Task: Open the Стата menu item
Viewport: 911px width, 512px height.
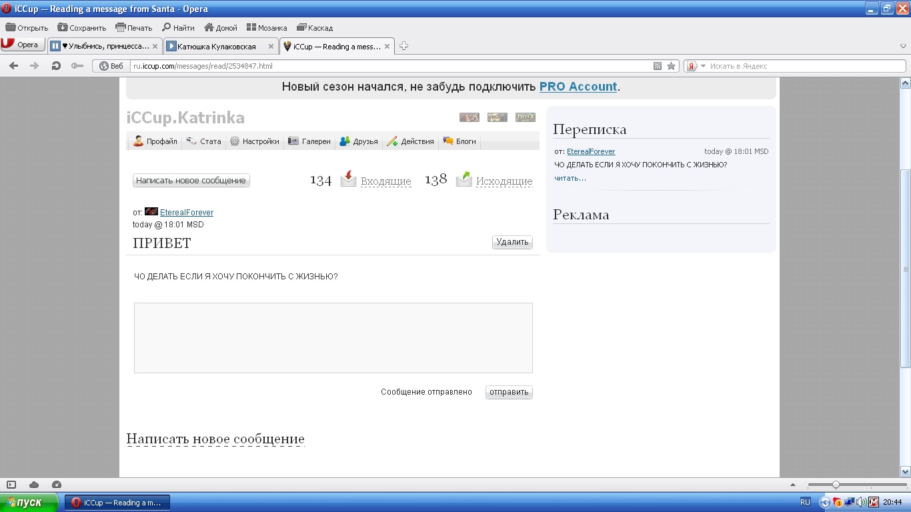Action: pyautogui.click(x=203, y=141)
